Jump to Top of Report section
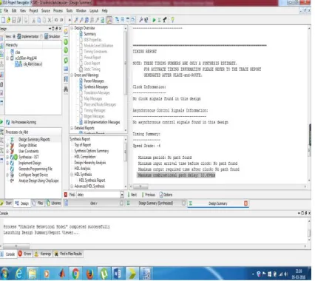Image resolution: width=315 pixels, height=281 pixels. (83, 145)
